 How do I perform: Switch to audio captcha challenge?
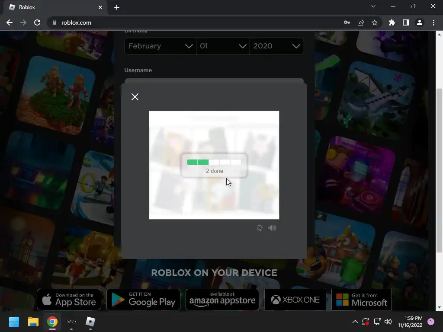pyautogui.click(x=272, y=228)
